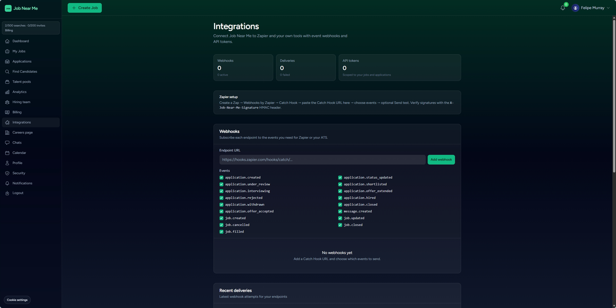Disable application.offer_accepted event
The width and height of the screenshot is (616, 308).
(221, 211)
